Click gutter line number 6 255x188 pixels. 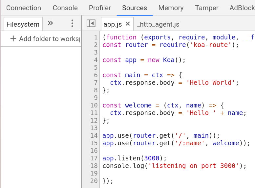(96, 75)
